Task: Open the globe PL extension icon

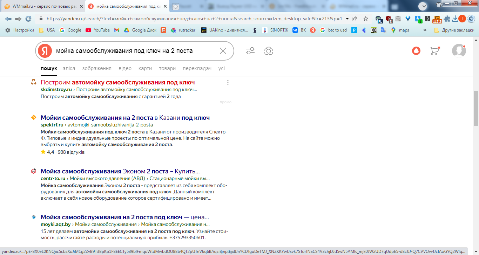Action: pyautogui.click(x=378, y=19)
